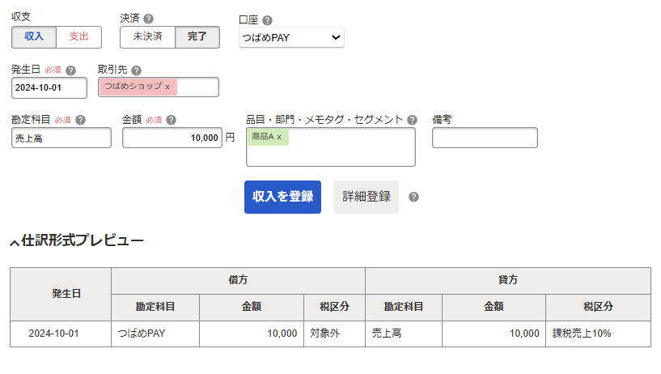The height and width of the screenshot is (374, 661).
Task: Focus the 備考 remarks text field
Action: pos(485,138)
